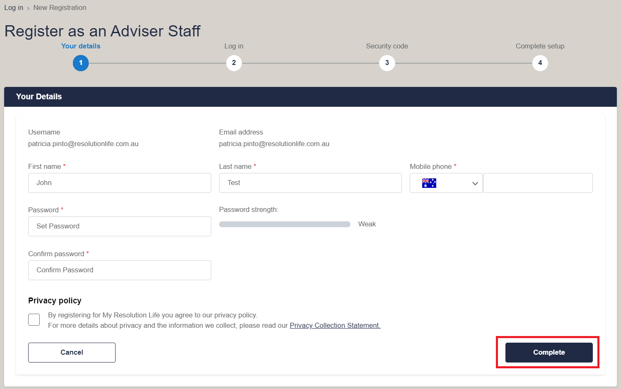The image size is (621, 389).
Task: Click the Username label
Action: (x=44, y=132)
